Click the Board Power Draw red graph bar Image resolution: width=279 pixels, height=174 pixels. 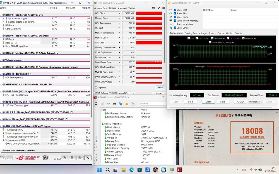click(x=149, y=62)
